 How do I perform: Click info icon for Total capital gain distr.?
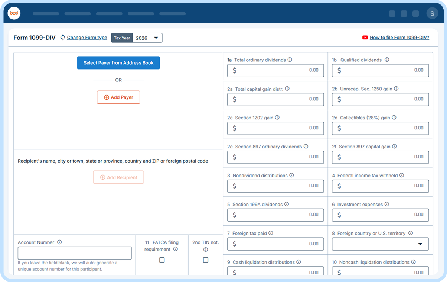click(x=287, y=89)
